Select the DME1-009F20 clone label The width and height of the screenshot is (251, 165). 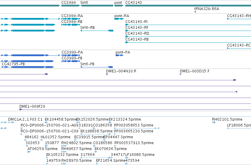[32, 106]
